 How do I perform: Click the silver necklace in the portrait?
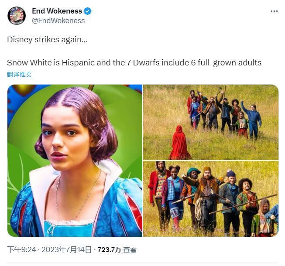(x=78, y=195)
